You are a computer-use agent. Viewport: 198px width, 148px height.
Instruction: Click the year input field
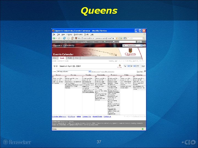click(x=139, y=66)
